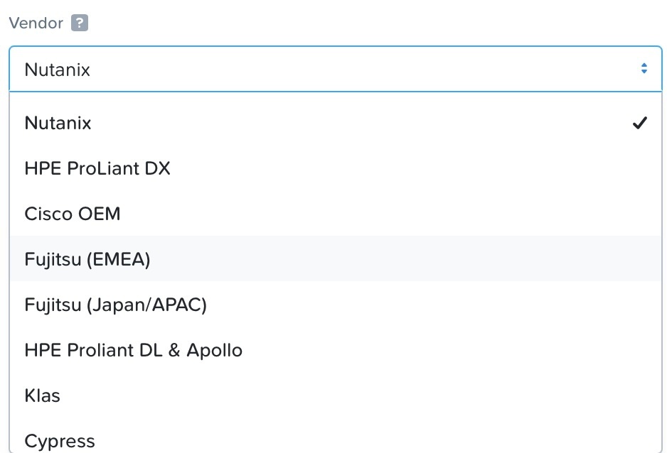667x453 pixels.
Task: Click the selected Nutanix text in Vendor box
Action: point(58,70)
